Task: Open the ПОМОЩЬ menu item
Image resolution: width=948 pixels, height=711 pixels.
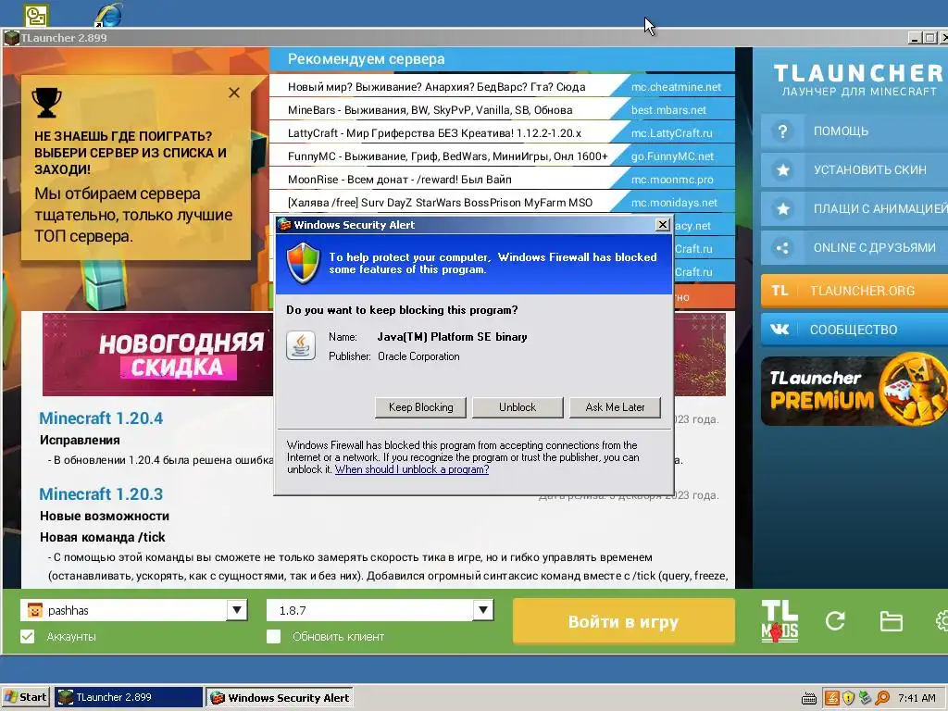Action: tap(854, 131)
